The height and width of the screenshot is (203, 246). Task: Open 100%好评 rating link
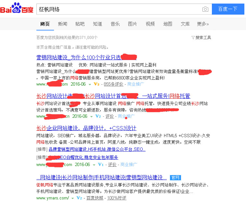[x=117, y=198]
